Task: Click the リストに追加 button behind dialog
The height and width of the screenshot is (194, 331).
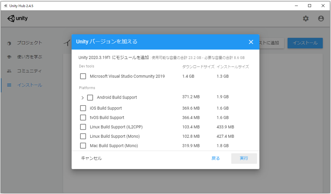Action: [x=272, y=43]
